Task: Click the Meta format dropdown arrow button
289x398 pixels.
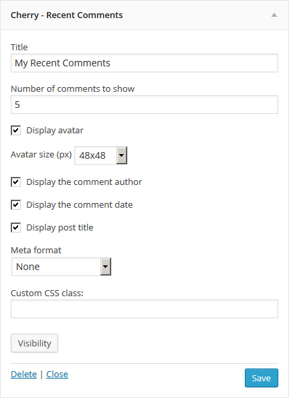Action: pyautogui.click(x=106, y=267)
